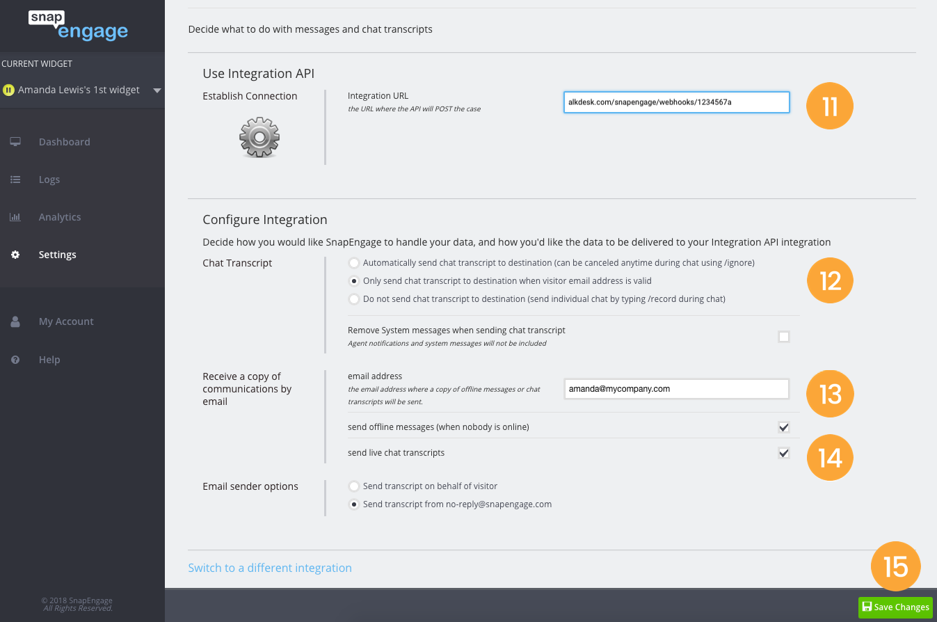Click Switch to a different integration link
This screenshot has height=622, width=937.
pyautogui.click(x=270, y=568)
